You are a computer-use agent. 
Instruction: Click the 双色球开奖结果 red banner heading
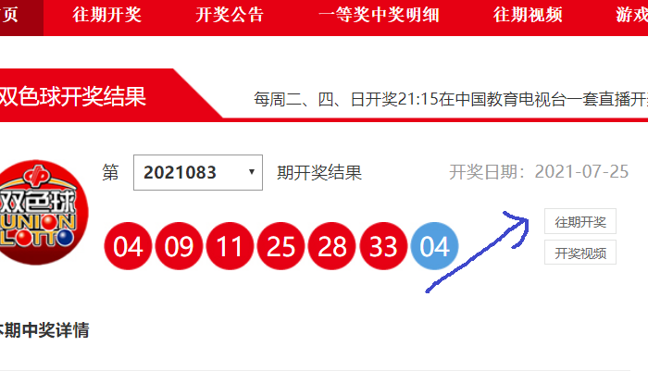[73, 96]
